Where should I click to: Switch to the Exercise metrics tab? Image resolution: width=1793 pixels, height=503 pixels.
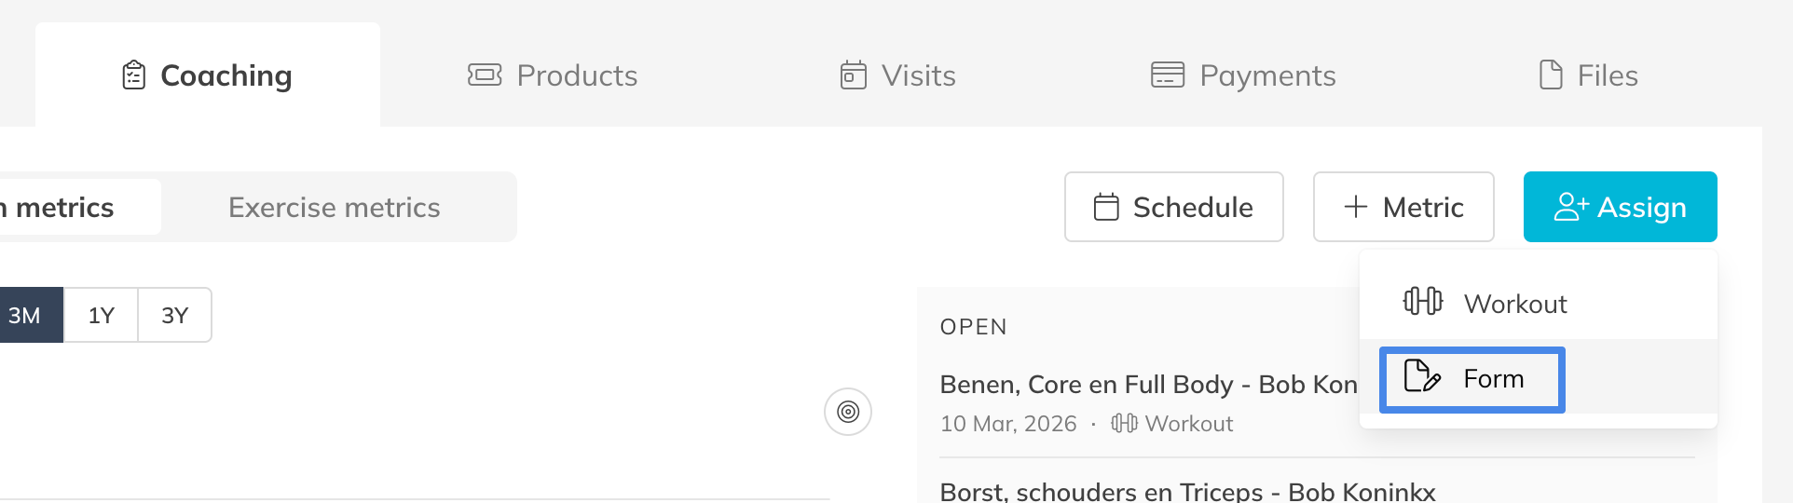(334, 207)
